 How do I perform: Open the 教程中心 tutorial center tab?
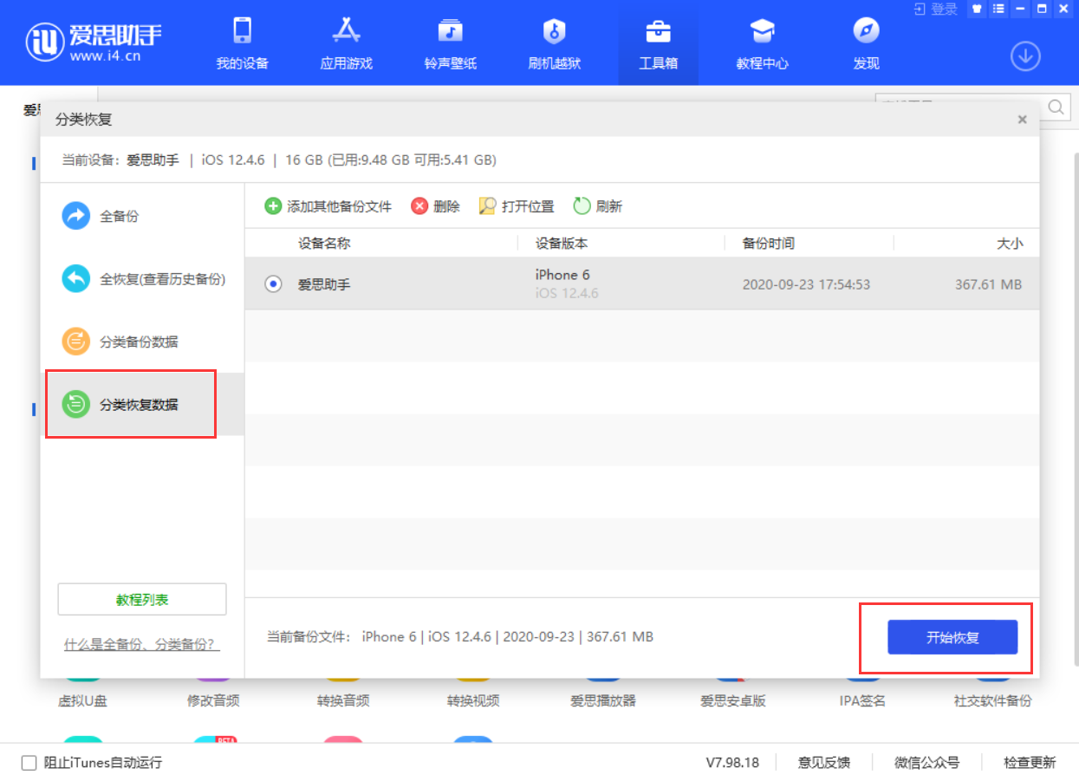point(761,42)
